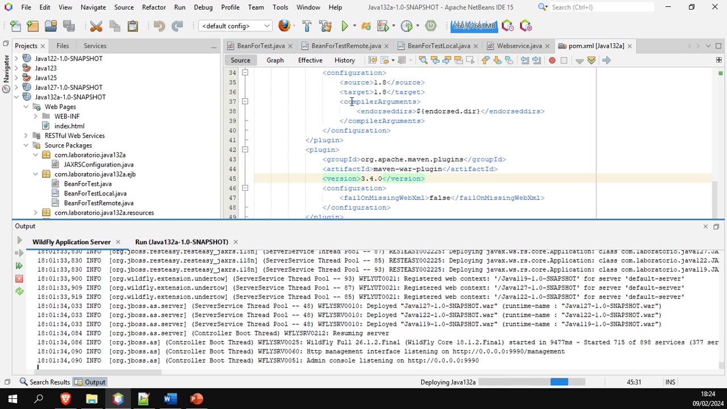Click the New File toolbar icon
Screen dimensions: 727x409
coord(15,26)
